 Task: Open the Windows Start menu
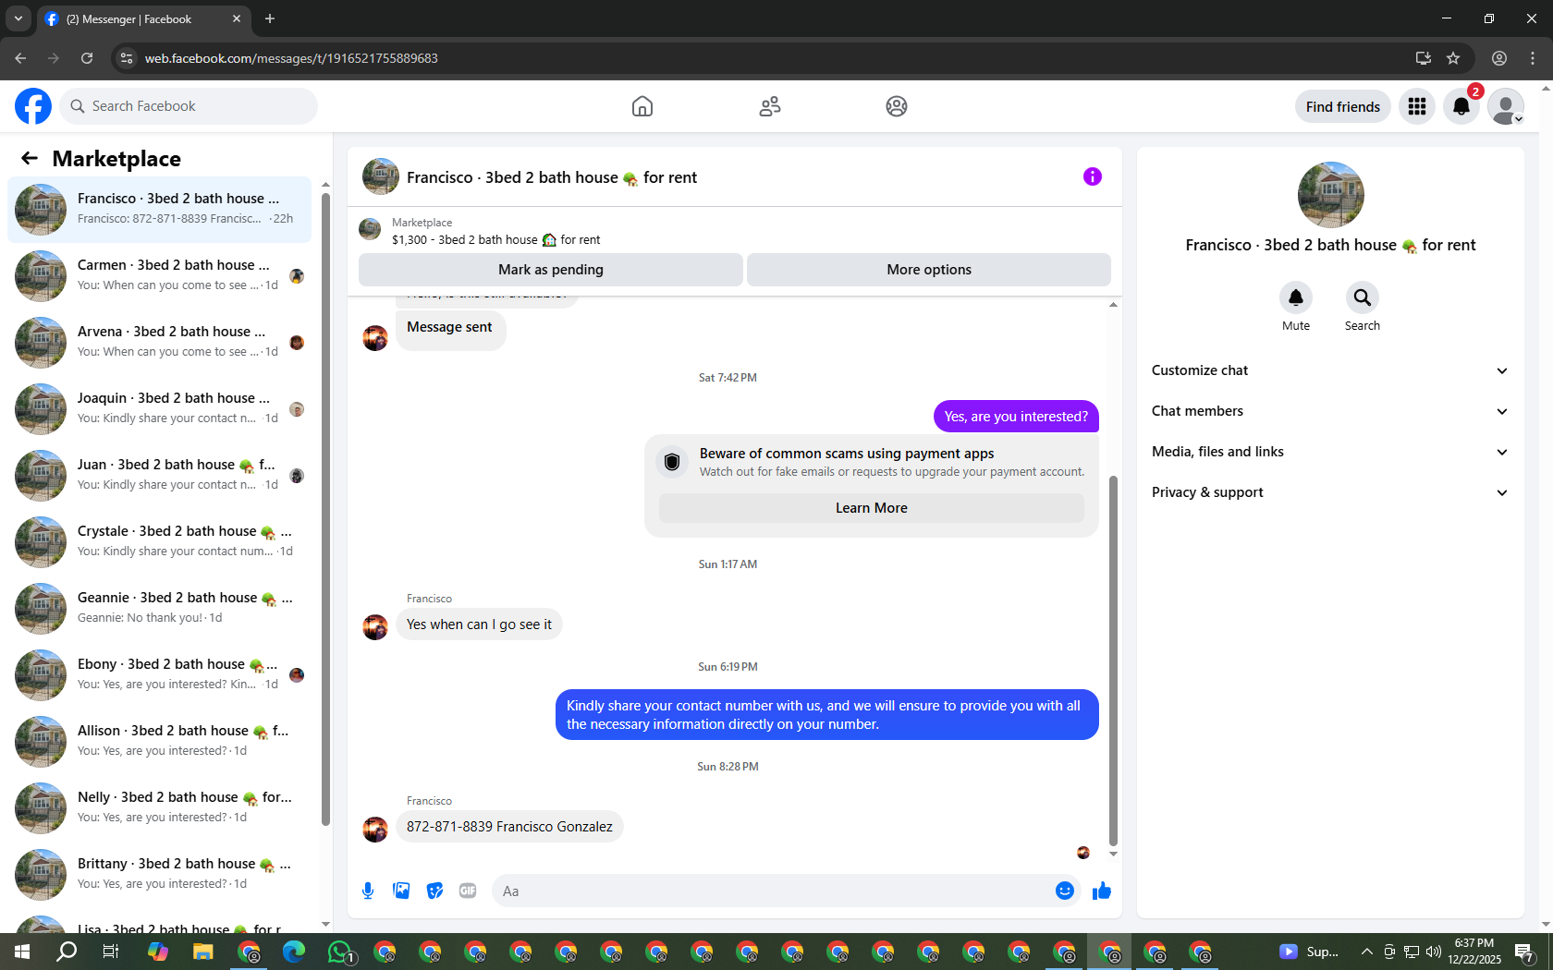coord(22,952)
